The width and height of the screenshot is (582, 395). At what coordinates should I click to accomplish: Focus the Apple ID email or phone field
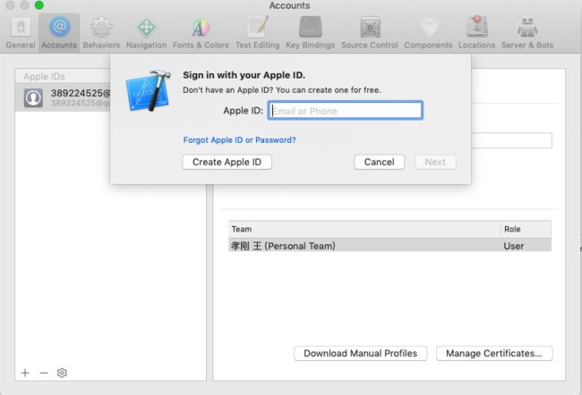346,111
